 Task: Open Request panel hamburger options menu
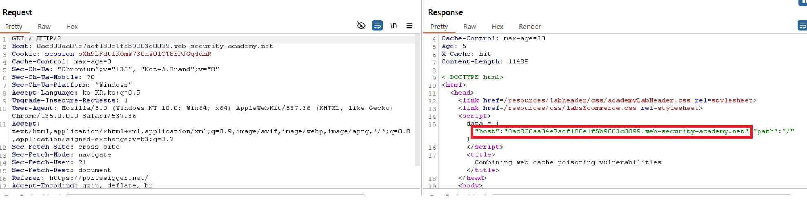(409, 26)
